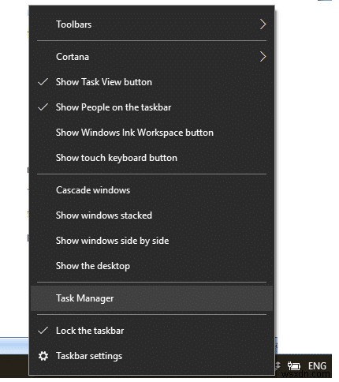The width and height of the screenshot is (339, 382).
Task: Disable Show People on the taskbar
Action: [x=151, y=107]
